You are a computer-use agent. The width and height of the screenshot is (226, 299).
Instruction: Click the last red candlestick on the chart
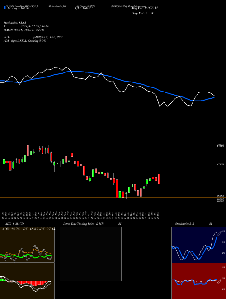159,179
